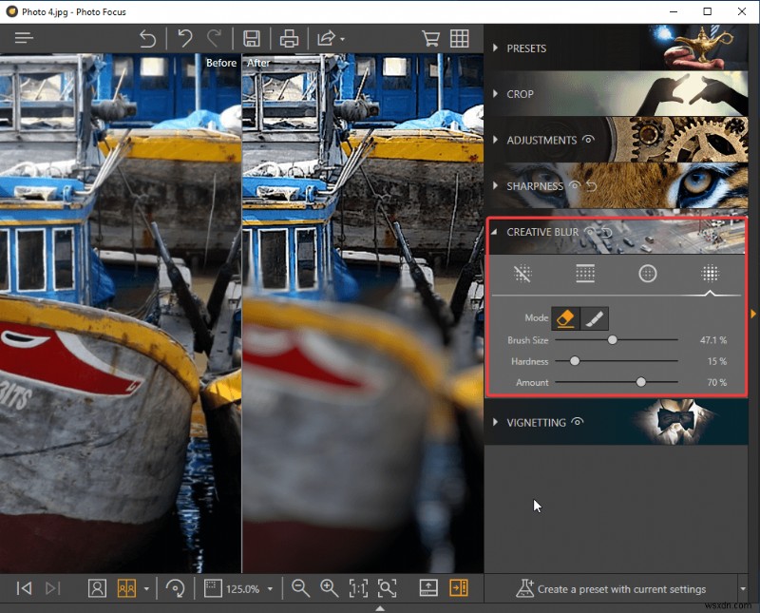Set zoom to 1:1 actual size
The width and height of the screenshot is (760, 613).
tap(358, 588)
